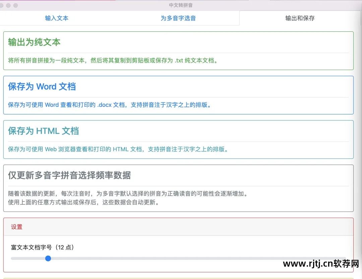Switch to the 输入文本 tab
This screenshot has width=362, height=279.
pyautogui.click(x=56, y=18)
